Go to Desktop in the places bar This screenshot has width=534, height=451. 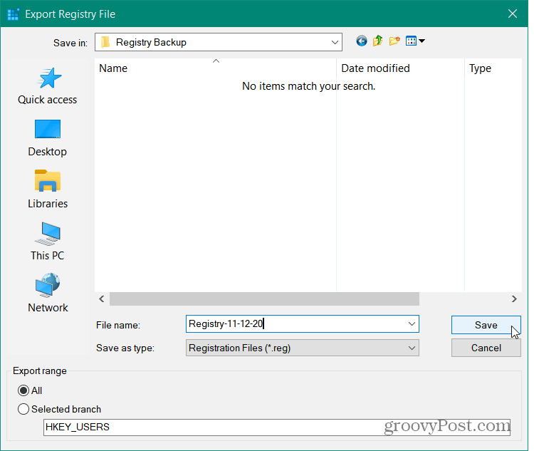48,138
